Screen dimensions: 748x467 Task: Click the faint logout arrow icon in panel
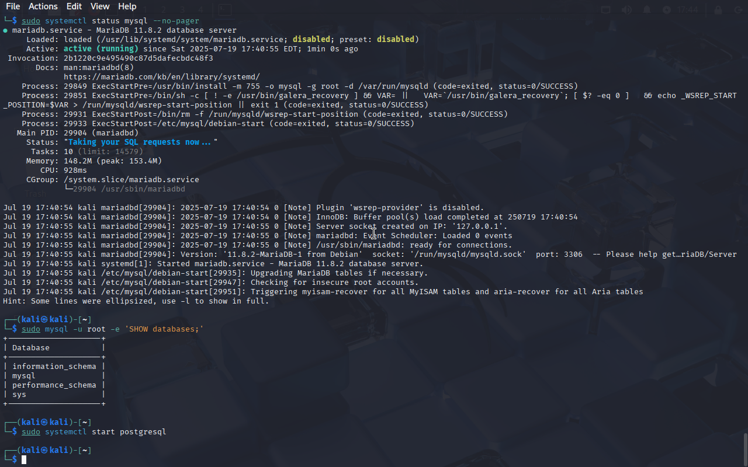737,10
